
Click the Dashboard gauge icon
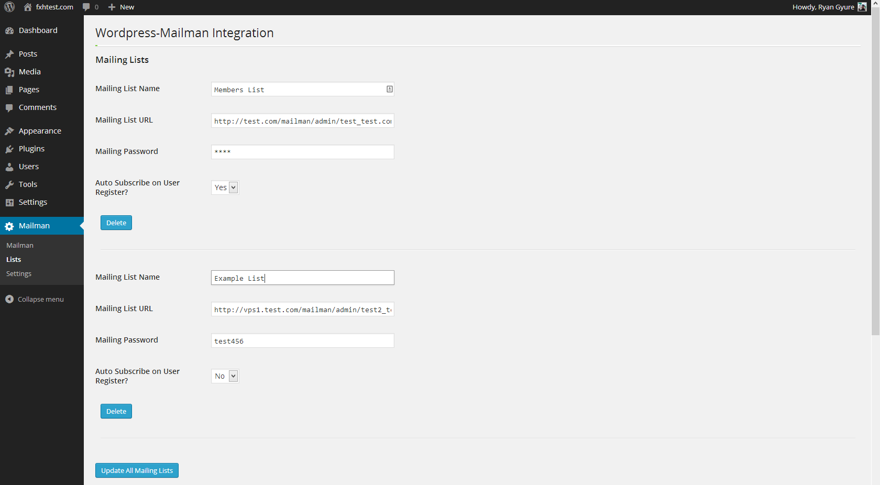[x=9, y=31]
